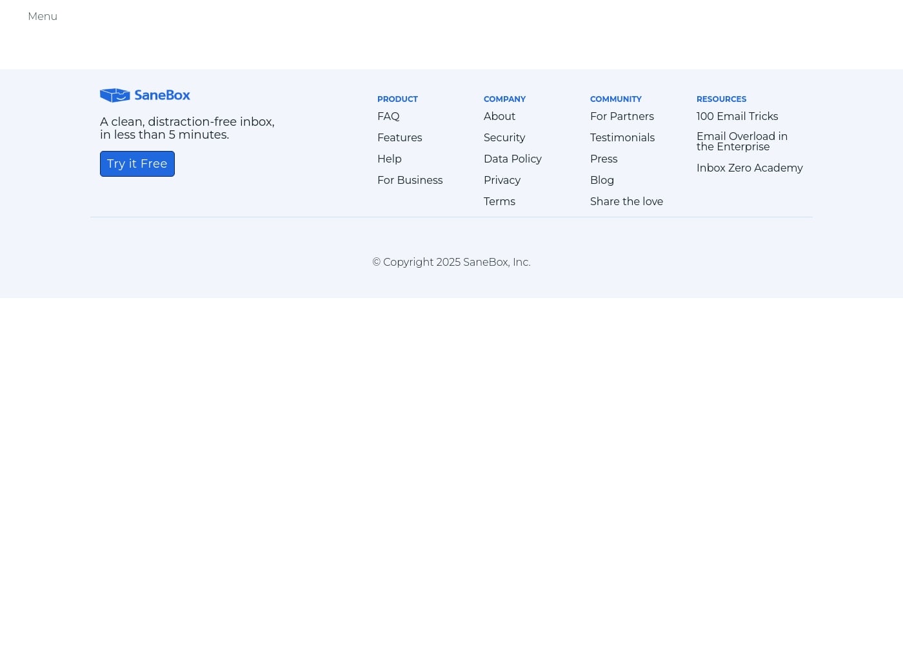Open Email Overload in the Enterprise

coord(742,142)
